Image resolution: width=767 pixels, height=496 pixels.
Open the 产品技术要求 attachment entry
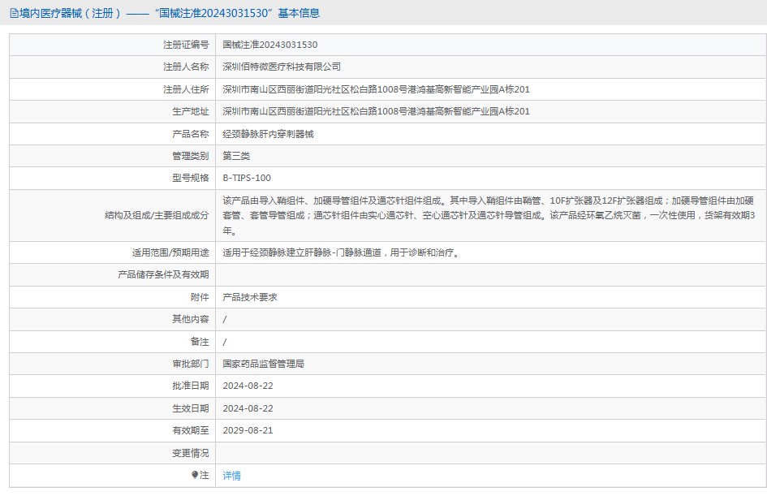click(250, 297)
